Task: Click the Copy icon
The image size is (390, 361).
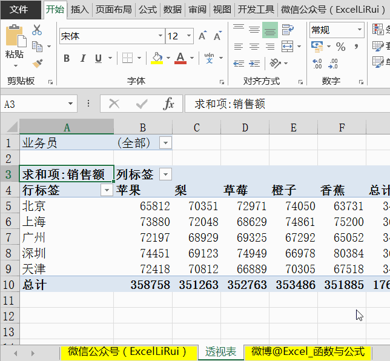Action: (38, 47)
